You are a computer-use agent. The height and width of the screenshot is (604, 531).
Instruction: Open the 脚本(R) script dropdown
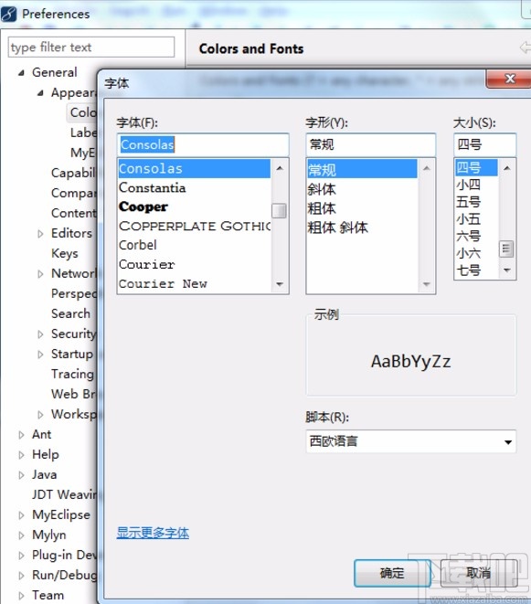410,442
